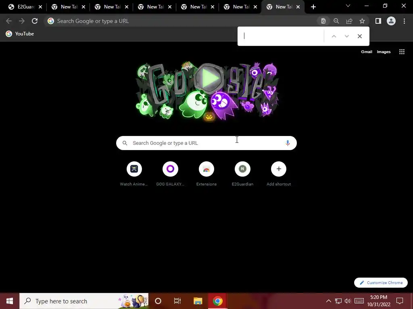Open the volume control
This screenshot has width=413, height=309.
click(348, 301)
